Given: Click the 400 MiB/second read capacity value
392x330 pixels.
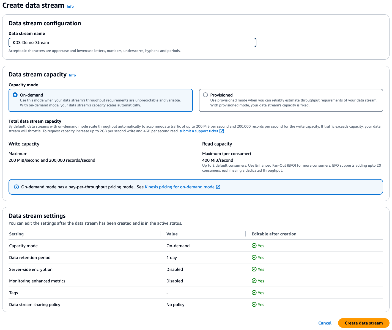Looking at the screenshot, I should (218, 160).
